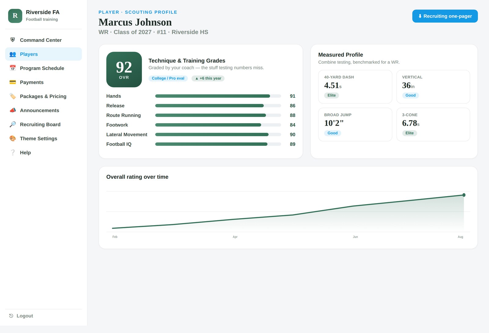
Task: Open Program Schedule from the sidebar
Action: (x=43, y=68)
